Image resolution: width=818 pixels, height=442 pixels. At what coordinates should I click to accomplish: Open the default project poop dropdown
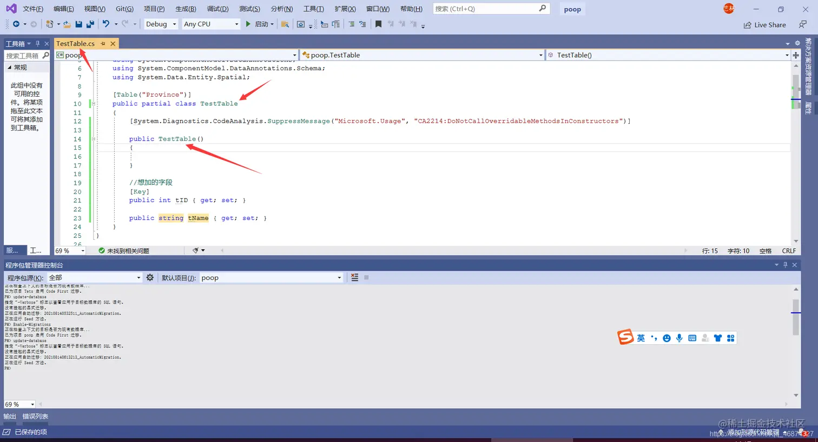[x=271, y=278]
